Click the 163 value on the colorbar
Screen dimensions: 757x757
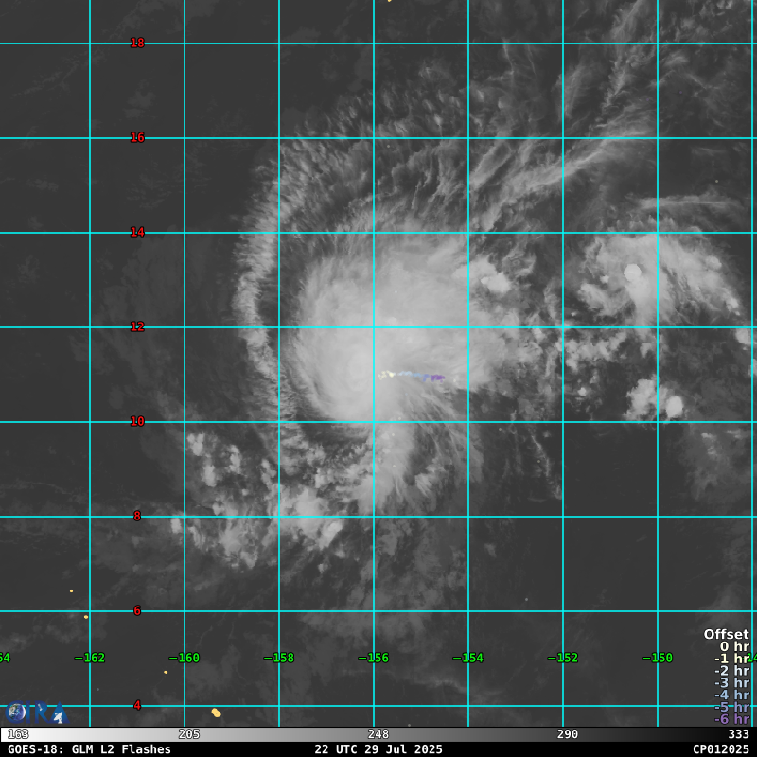tap(18, 734)
